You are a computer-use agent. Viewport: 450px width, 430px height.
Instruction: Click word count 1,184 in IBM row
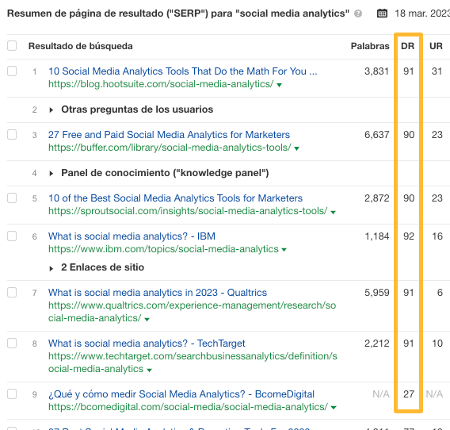376,236
